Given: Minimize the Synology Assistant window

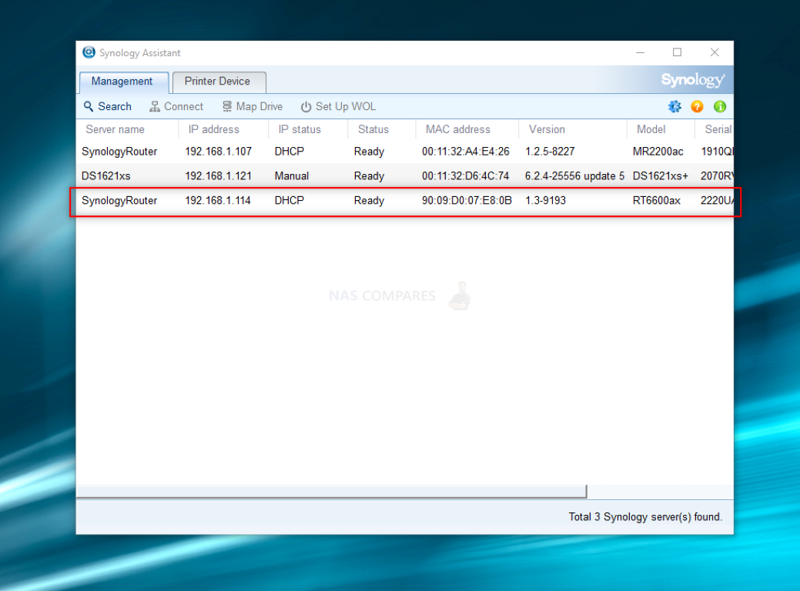Looking at the screenshot, I should pos(641,52).
